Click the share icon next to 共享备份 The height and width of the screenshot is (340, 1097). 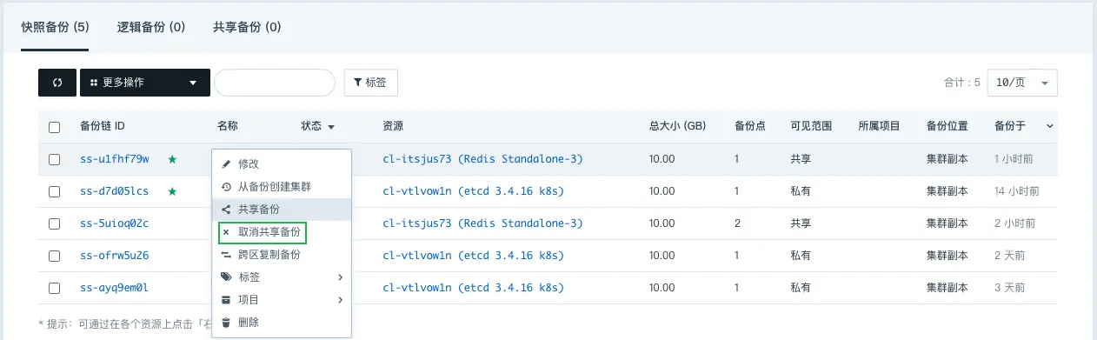point(226,210)
